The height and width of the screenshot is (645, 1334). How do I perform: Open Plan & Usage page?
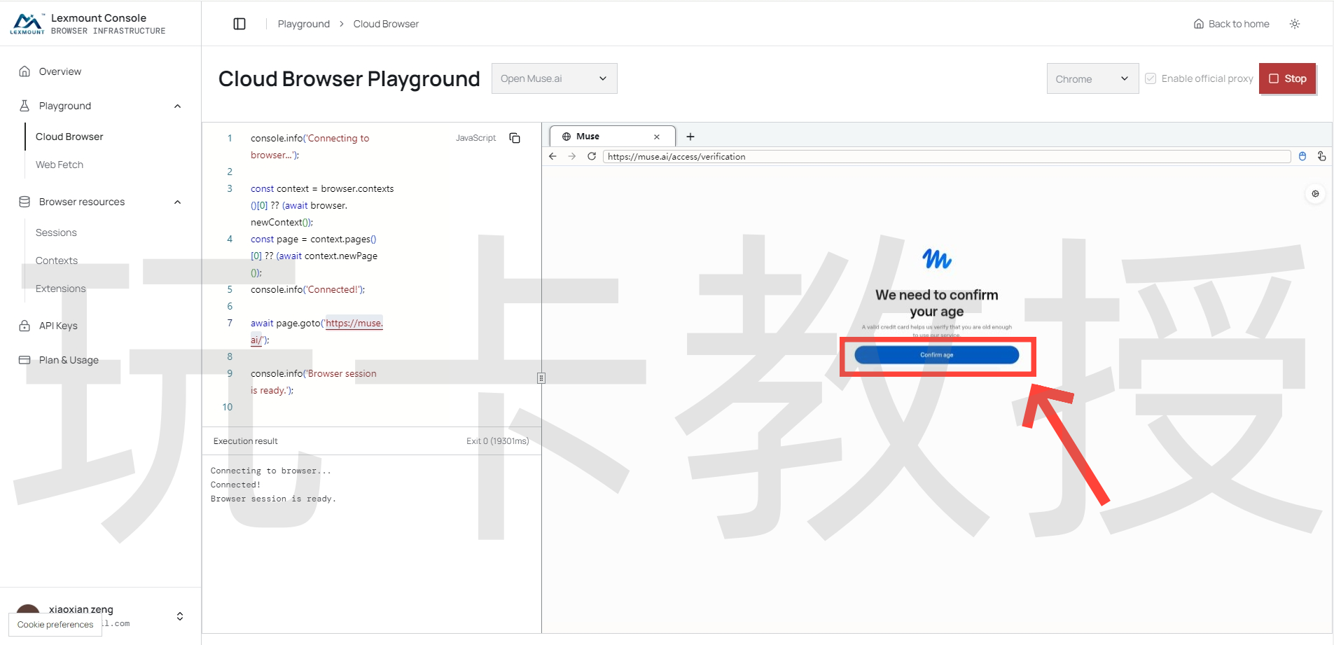(69, 360)
